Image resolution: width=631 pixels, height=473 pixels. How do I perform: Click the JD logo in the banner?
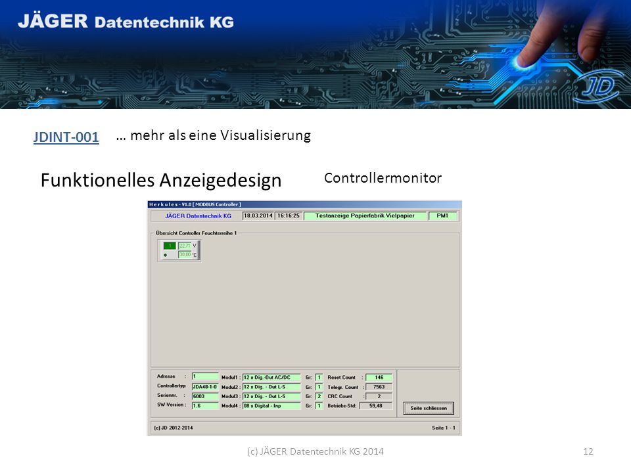coord(598,86)
